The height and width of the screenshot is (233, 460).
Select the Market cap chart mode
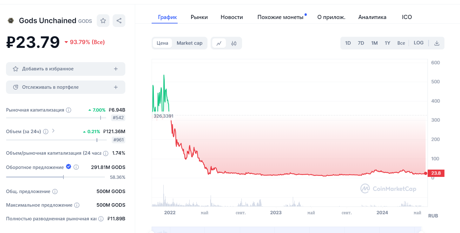[189, 43]
